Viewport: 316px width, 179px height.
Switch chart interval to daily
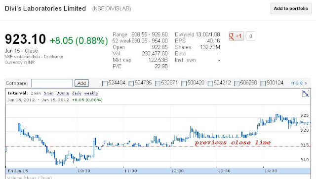[x=77, y=93]
